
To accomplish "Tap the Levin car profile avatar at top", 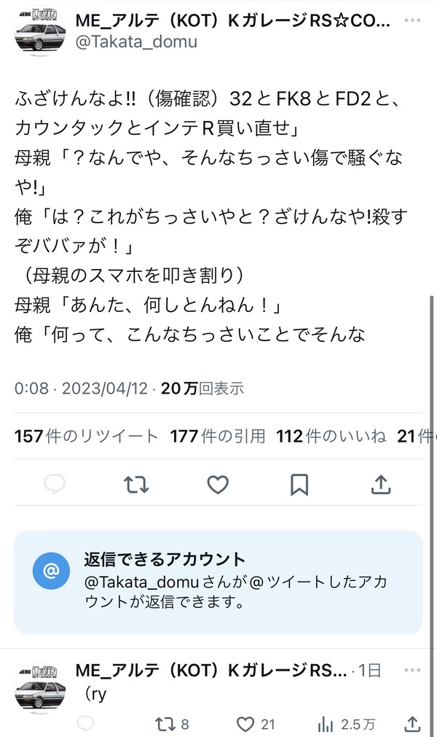I will point(40,31).
